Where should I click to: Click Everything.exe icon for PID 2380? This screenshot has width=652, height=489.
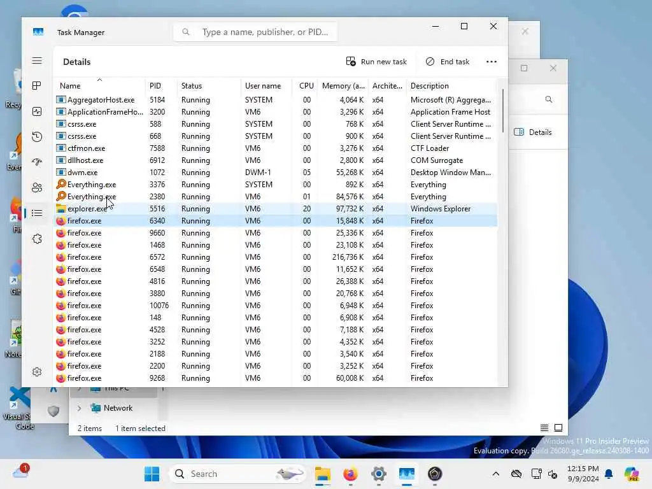pyautogui.click(x=61, y=196)
